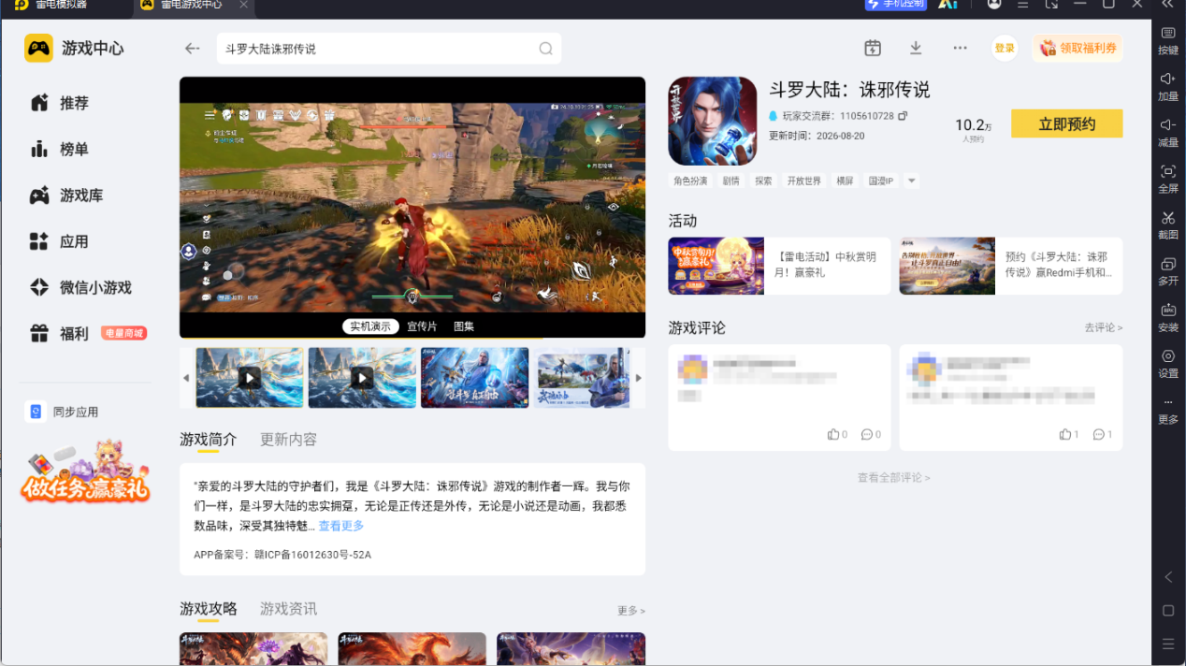Select the 角色扮演 tag
This screenshot has height=666, width=1186.
click(x=690, y=181)
